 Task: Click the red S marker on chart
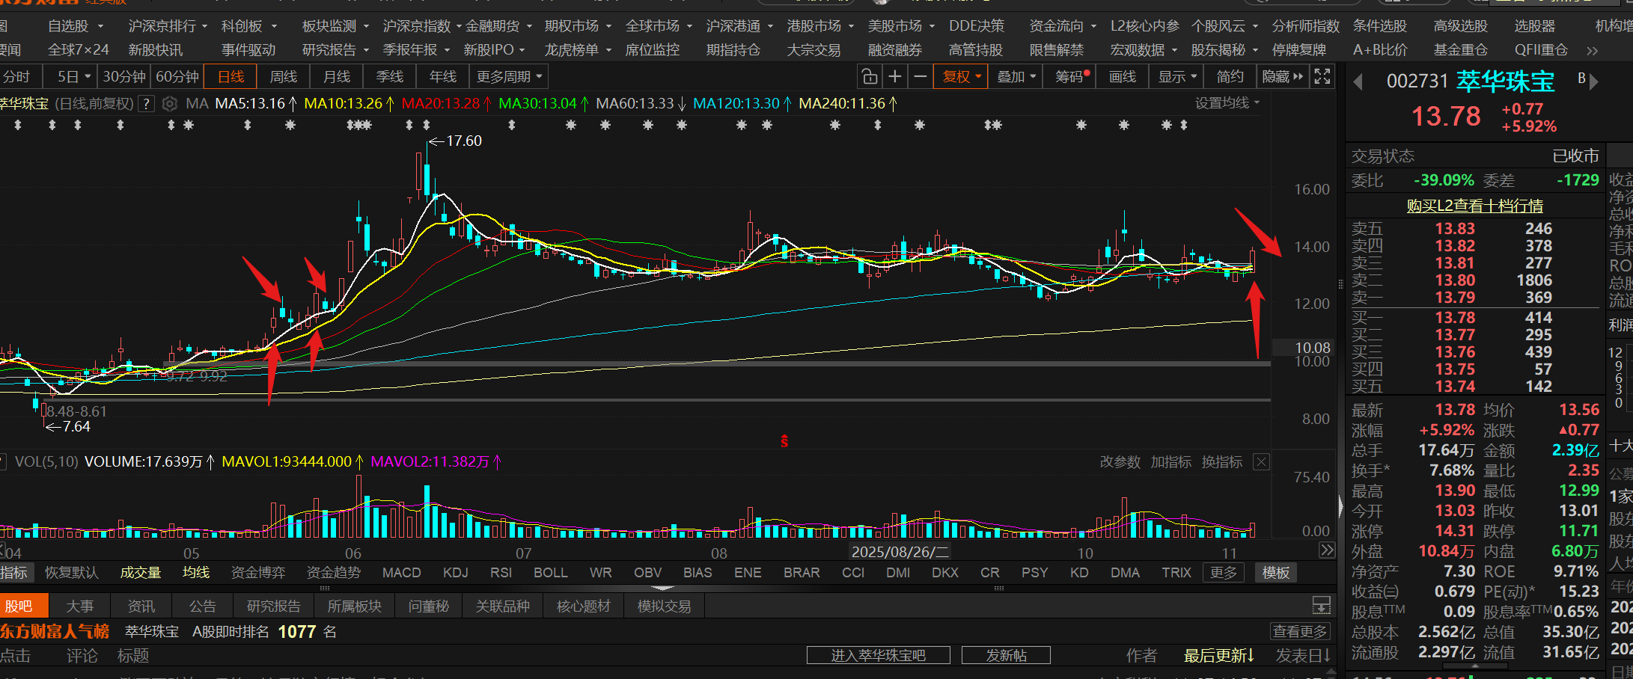click(x=784, y=441)
